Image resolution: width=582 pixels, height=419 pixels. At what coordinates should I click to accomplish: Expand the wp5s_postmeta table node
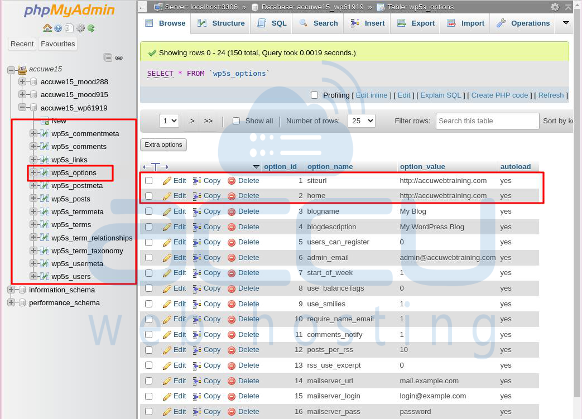pyautogui.click(x=33, y=186)
